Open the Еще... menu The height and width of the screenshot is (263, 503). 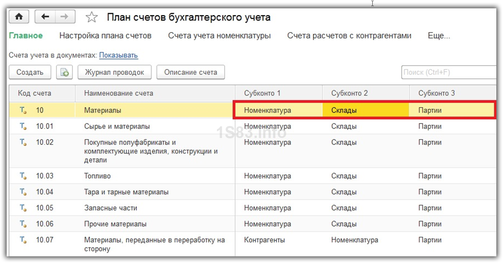[x=439, y=36]
